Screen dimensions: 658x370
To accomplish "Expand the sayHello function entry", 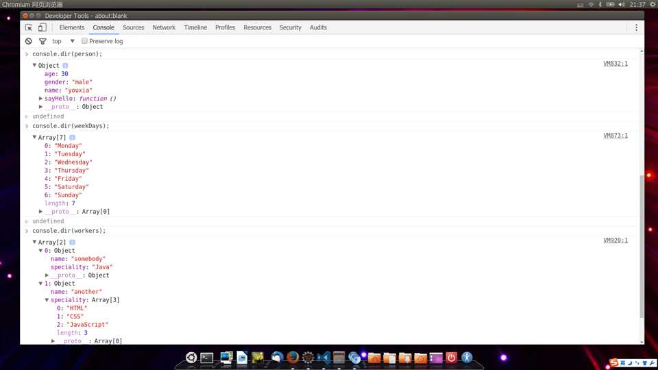I will [40, 99].
